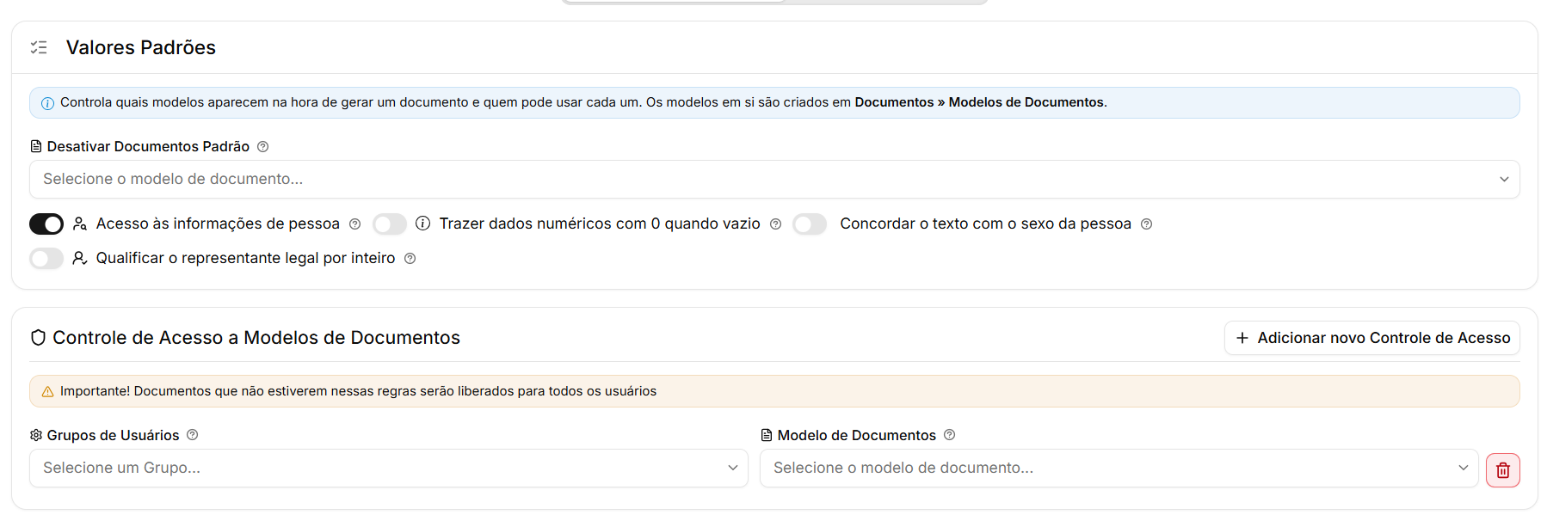The height and width of the screenshot is (527, 1547).
Task: Disable Acesso às informações de pessoa toggle
Action: pyautogui.click(x=46, y=224)
